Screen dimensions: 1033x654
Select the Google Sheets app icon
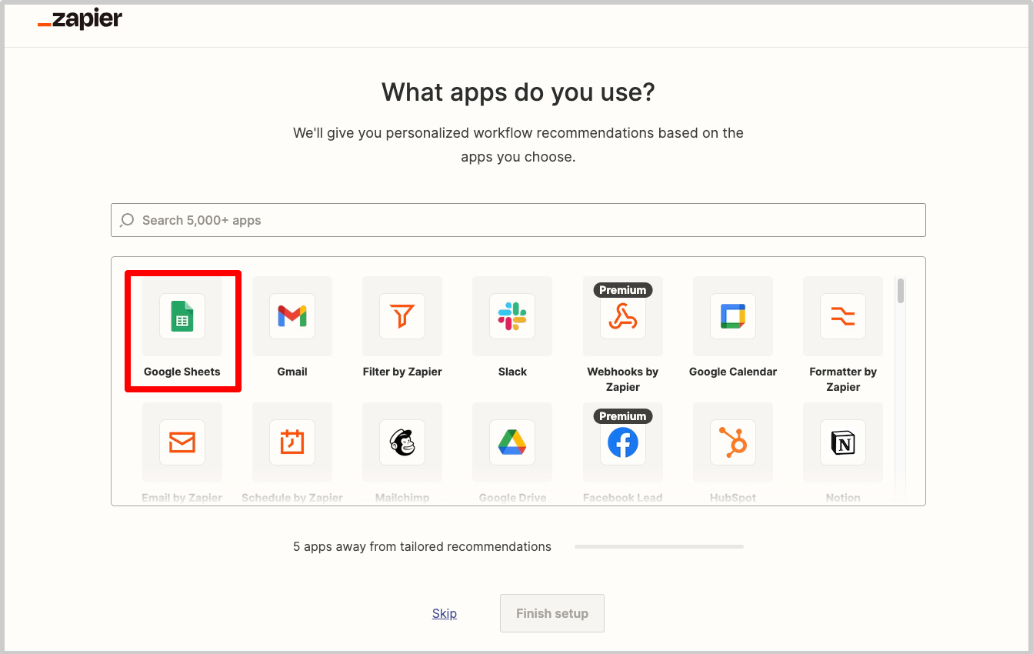[182, 316]
